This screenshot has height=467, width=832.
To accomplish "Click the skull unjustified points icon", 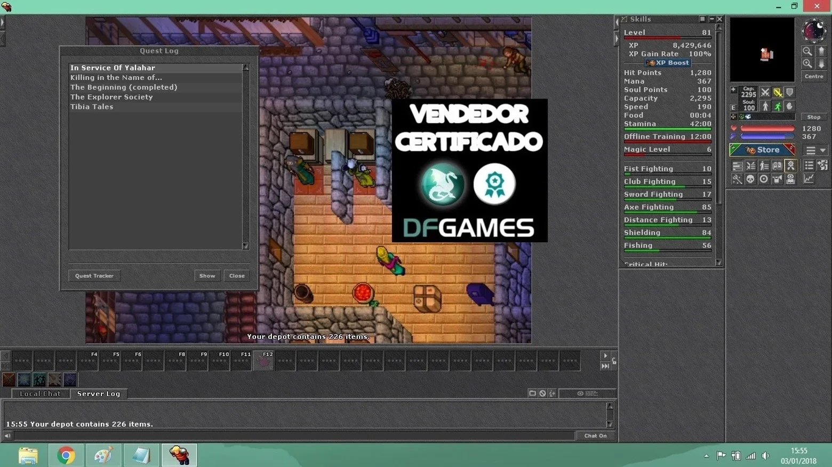I will pos(750,179).
